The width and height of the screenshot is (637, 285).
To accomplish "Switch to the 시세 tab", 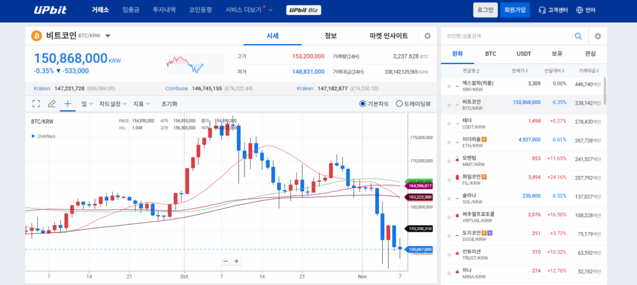I will pyautogui.click(x=272, y=35).
